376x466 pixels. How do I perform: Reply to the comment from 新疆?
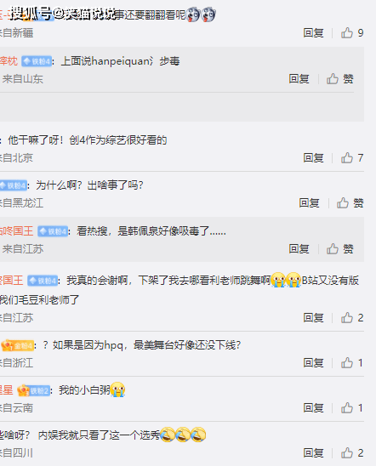313,32
